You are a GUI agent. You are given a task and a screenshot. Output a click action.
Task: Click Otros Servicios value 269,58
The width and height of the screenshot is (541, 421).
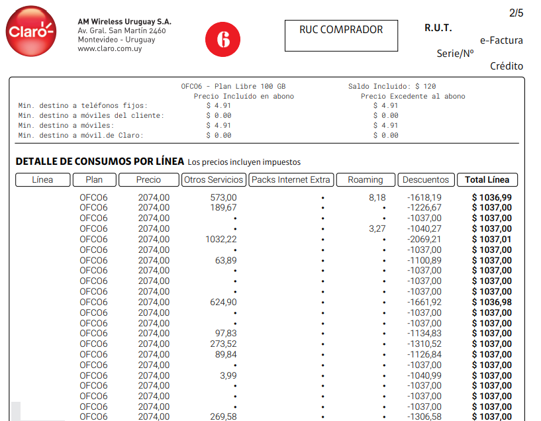[223, 416]
